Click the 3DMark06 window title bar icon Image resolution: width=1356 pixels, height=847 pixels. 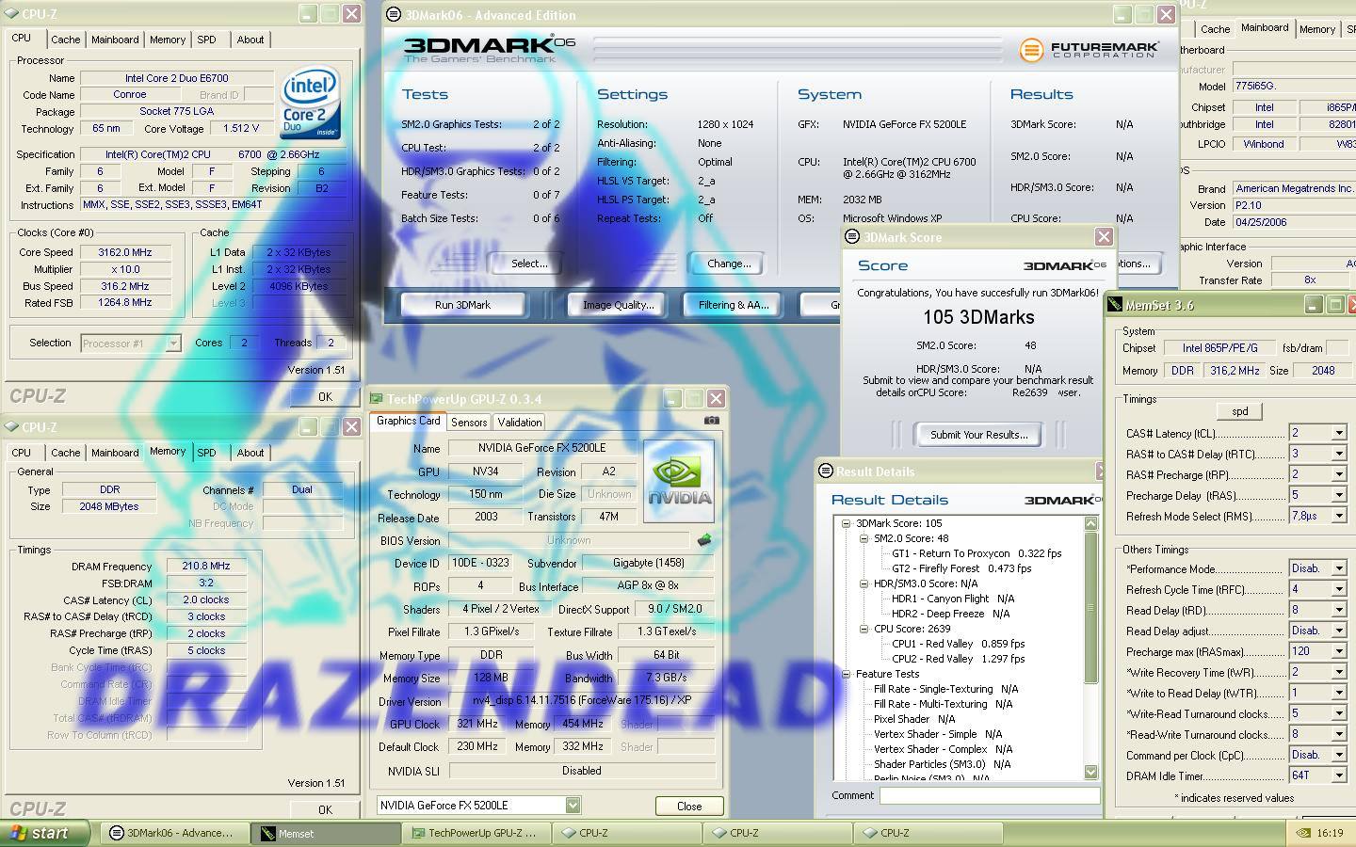point(394,14)
